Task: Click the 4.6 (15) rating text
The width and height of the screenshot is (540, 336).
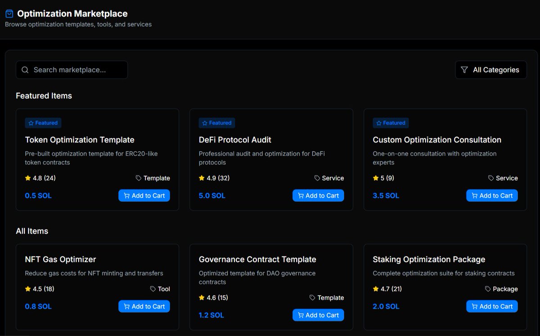Action: click(217, 297)
